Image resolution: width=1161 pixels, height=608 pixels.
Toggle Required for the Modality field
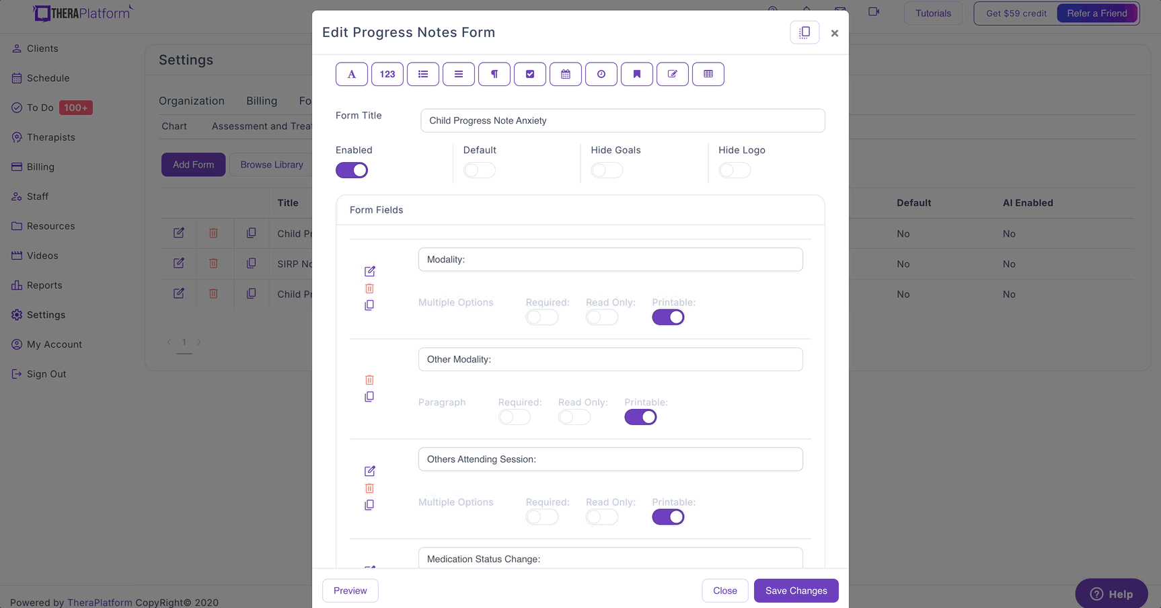(542, 317)
